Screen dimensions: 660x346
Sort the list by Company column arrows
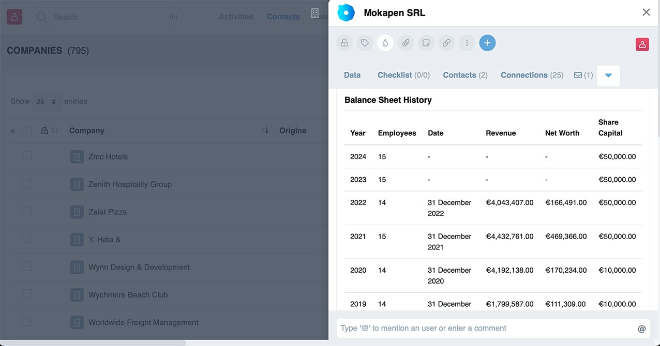pyautogui.click(x=265, y=131)
